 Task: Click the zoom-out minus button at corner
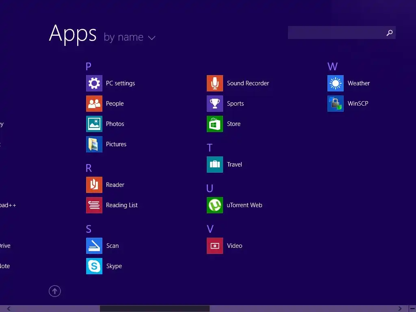pos(412,309)
